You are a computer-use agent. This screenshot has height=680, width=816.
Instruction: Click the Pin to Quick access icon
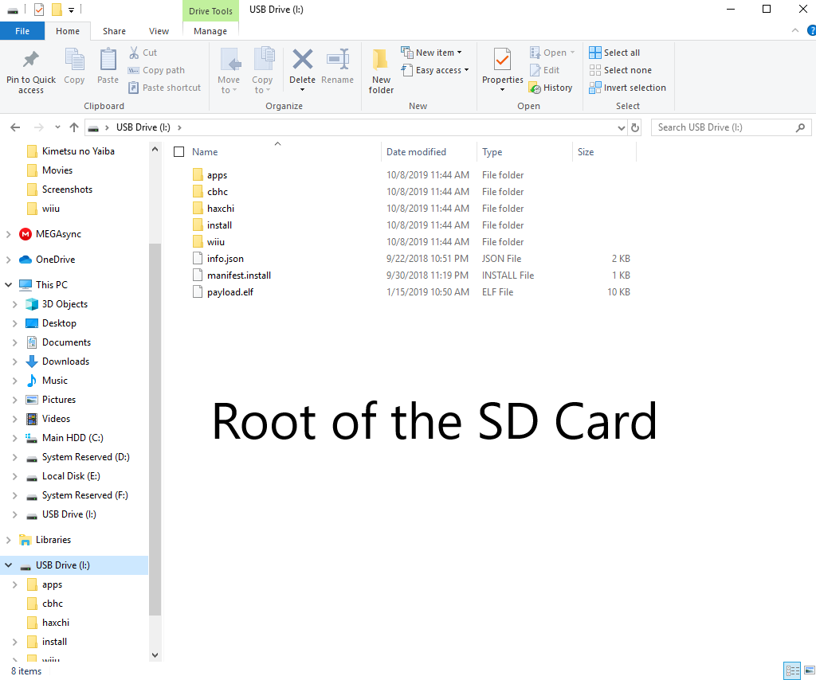(x=31, y=59)
